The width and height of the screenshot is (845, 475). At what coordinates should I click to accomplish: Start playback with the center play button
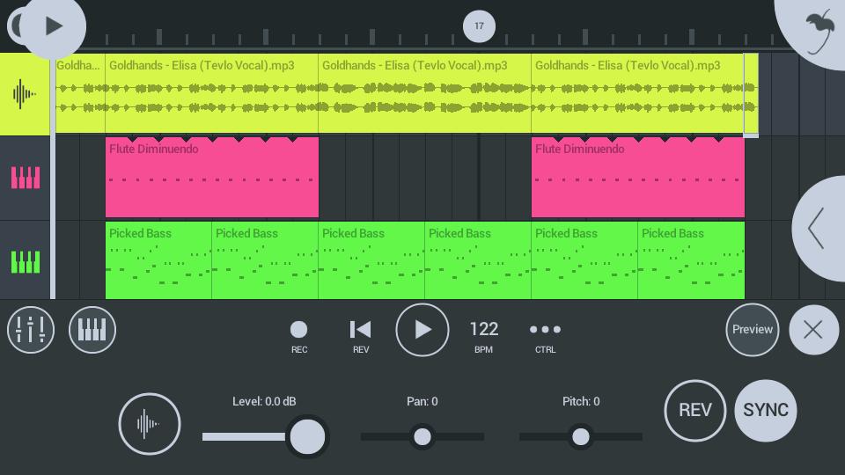coord(422,330)
